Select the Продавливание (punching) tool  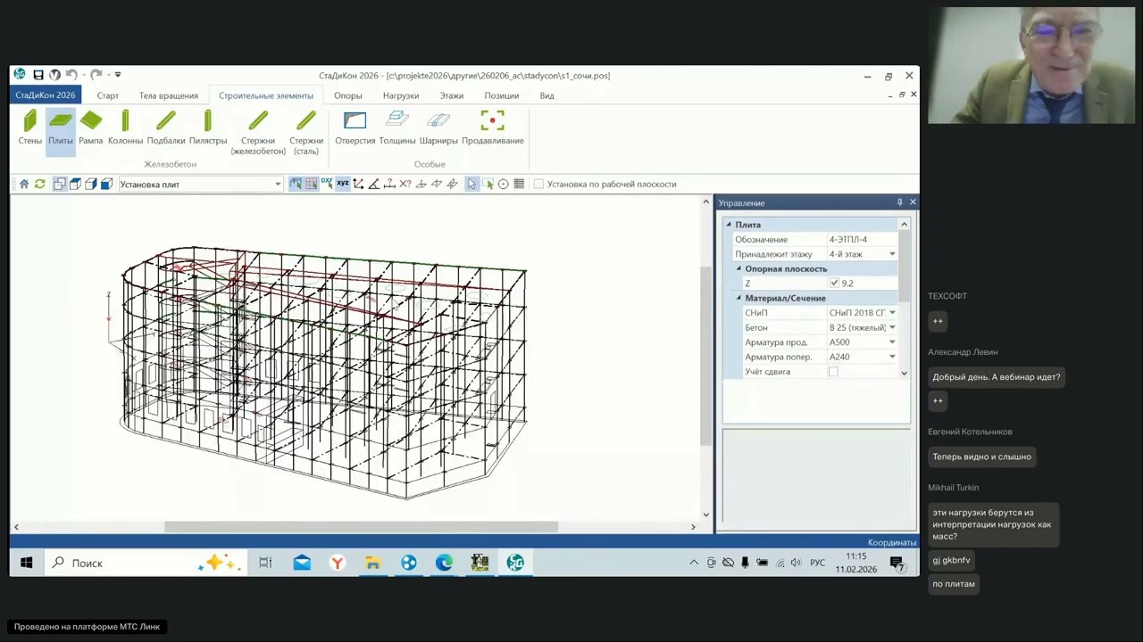[x=493, y=128]
